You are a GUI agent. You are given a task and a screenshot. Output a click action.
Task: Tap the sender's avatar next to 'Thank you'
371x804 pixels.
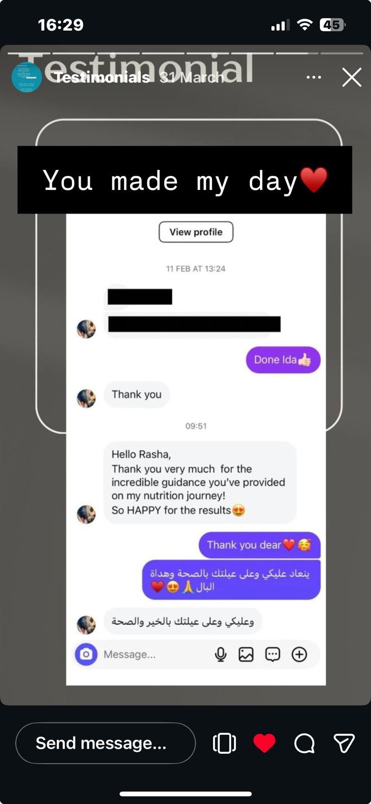[86, 398]
